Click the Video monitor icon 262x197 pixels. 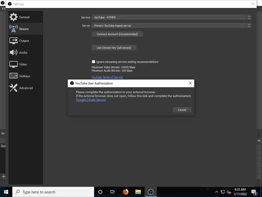pos(13,64)
